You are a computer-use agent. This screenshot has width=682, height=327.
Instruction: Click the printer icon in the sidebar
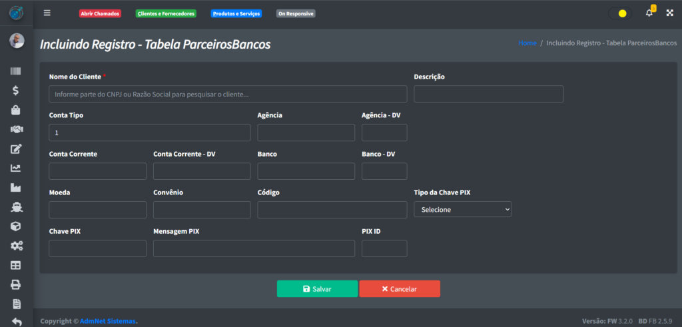(16, 284)
